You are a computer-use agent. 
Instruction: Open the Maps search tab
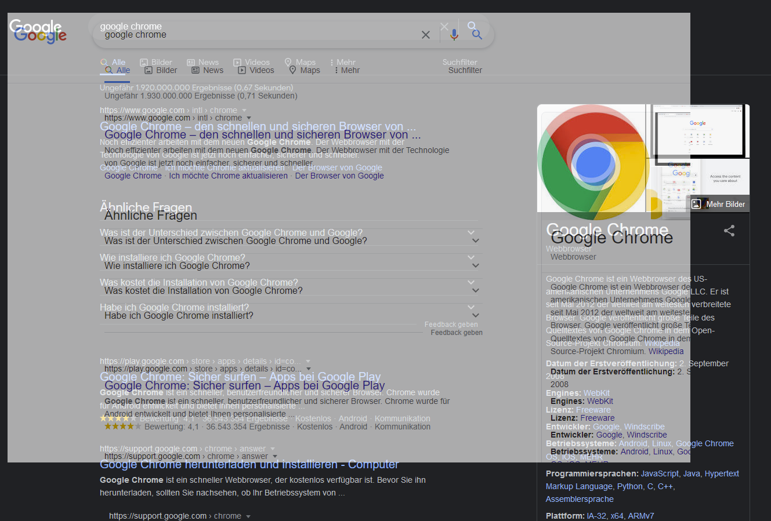(x=305, y=70)
